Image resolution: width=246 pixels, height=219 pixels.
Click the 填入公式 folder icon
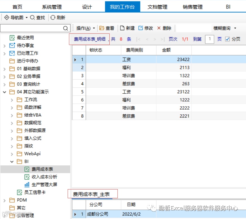[x=19, y=138]
